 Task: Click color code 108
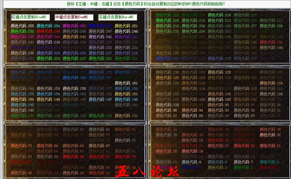click(219, 94)
